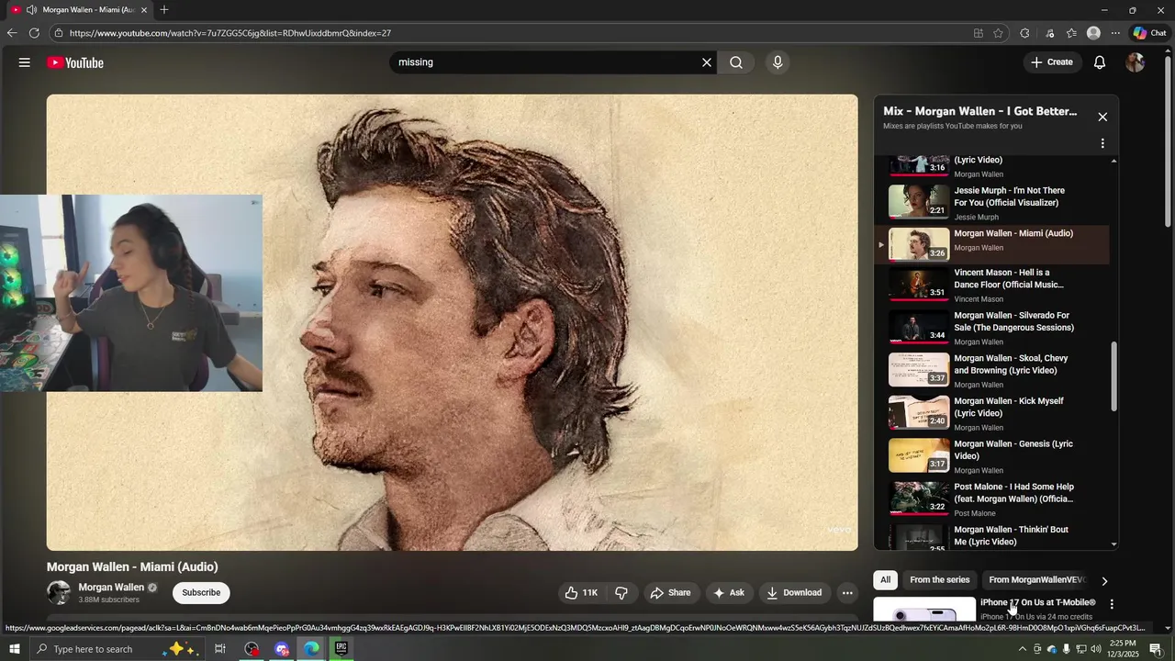This screenshot has width=1175, height=661.
Task: Open more actions menu under video
Action: 847,593
